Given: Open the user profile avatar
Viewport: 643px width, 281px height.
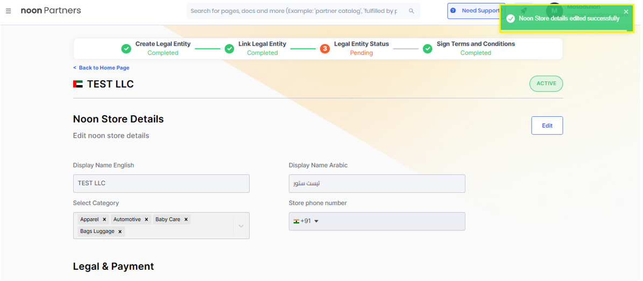Looking at the screenshot, I should click(554, 11).
